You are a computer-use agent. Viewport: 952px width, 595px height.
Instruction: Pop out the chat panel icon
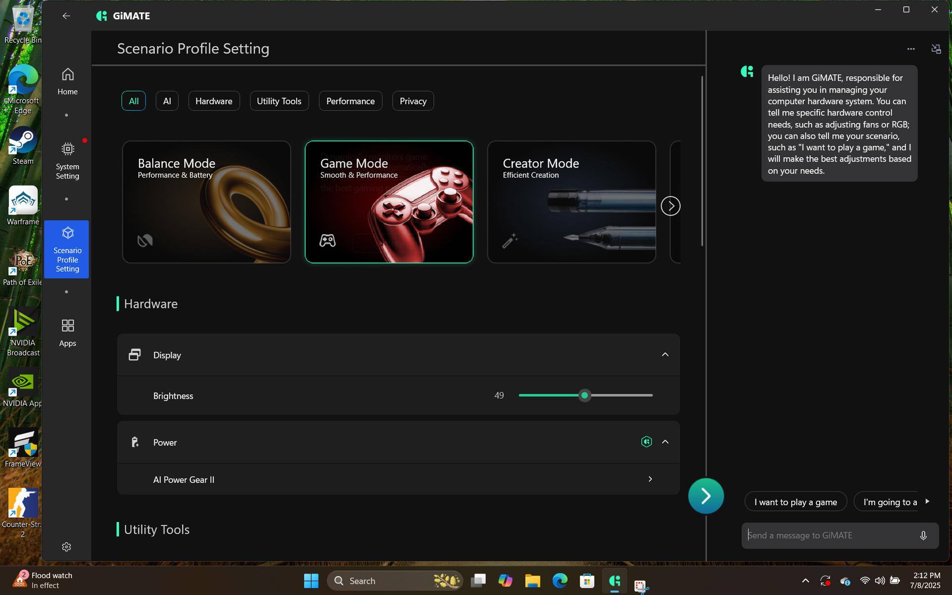pos(936,48)
